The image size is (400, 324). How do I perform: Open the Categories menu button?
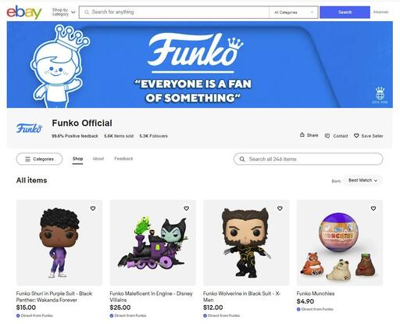tap(39, 159)
